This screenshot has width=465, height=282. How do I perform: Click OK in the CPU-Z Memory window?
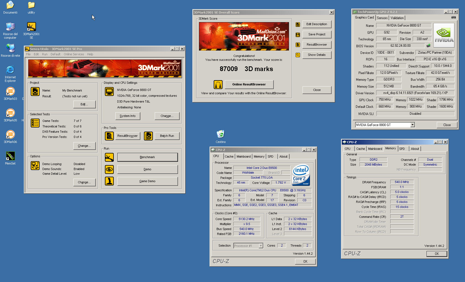(437, 254)
